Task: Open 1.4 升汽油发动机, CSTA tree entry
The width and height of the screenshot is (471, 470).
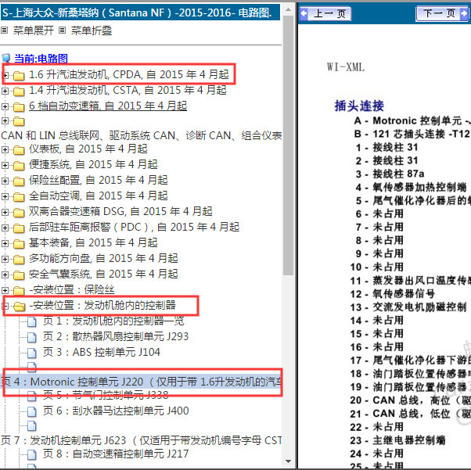Action: [128, 91]
